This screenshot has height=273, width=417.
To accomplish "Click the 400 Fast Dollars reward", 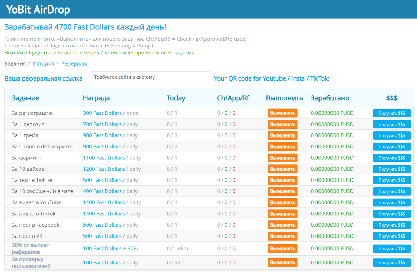I will pyautogui.click(x=102, y=191).
